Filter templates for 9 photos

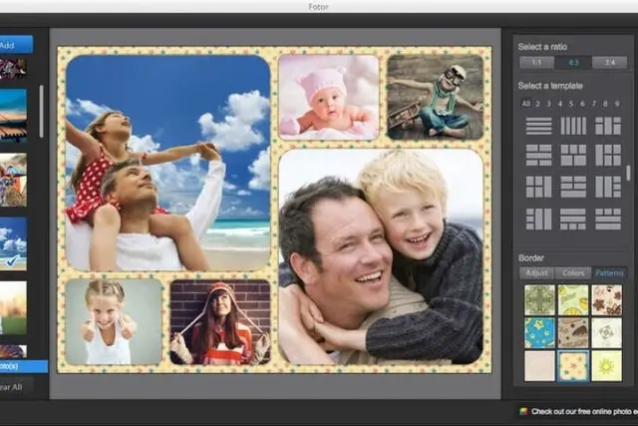[617, 104]
